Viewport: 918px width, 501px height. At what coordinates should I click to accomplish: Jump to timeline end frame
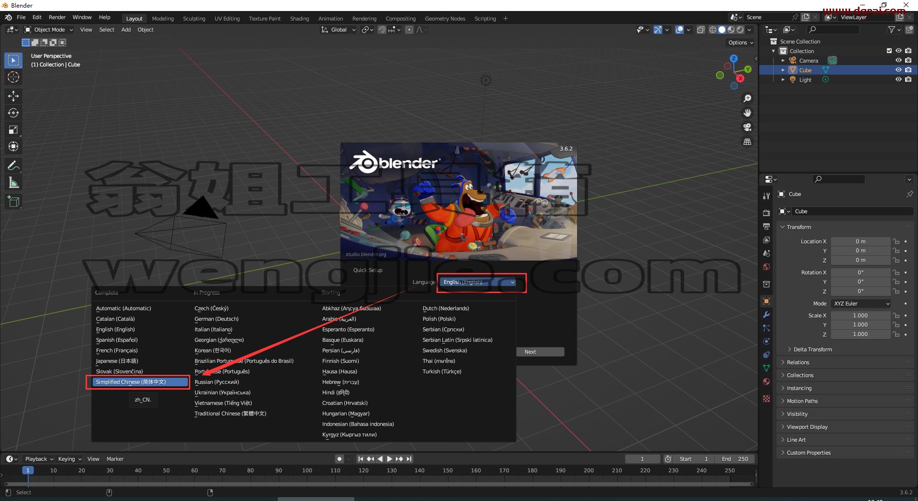[409, 459]
